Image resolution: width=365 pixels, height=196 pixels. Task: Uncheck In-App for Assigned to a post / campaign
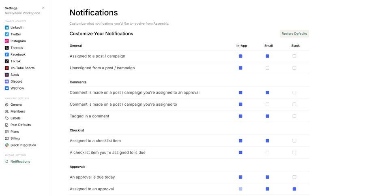[x=240, y=56]
